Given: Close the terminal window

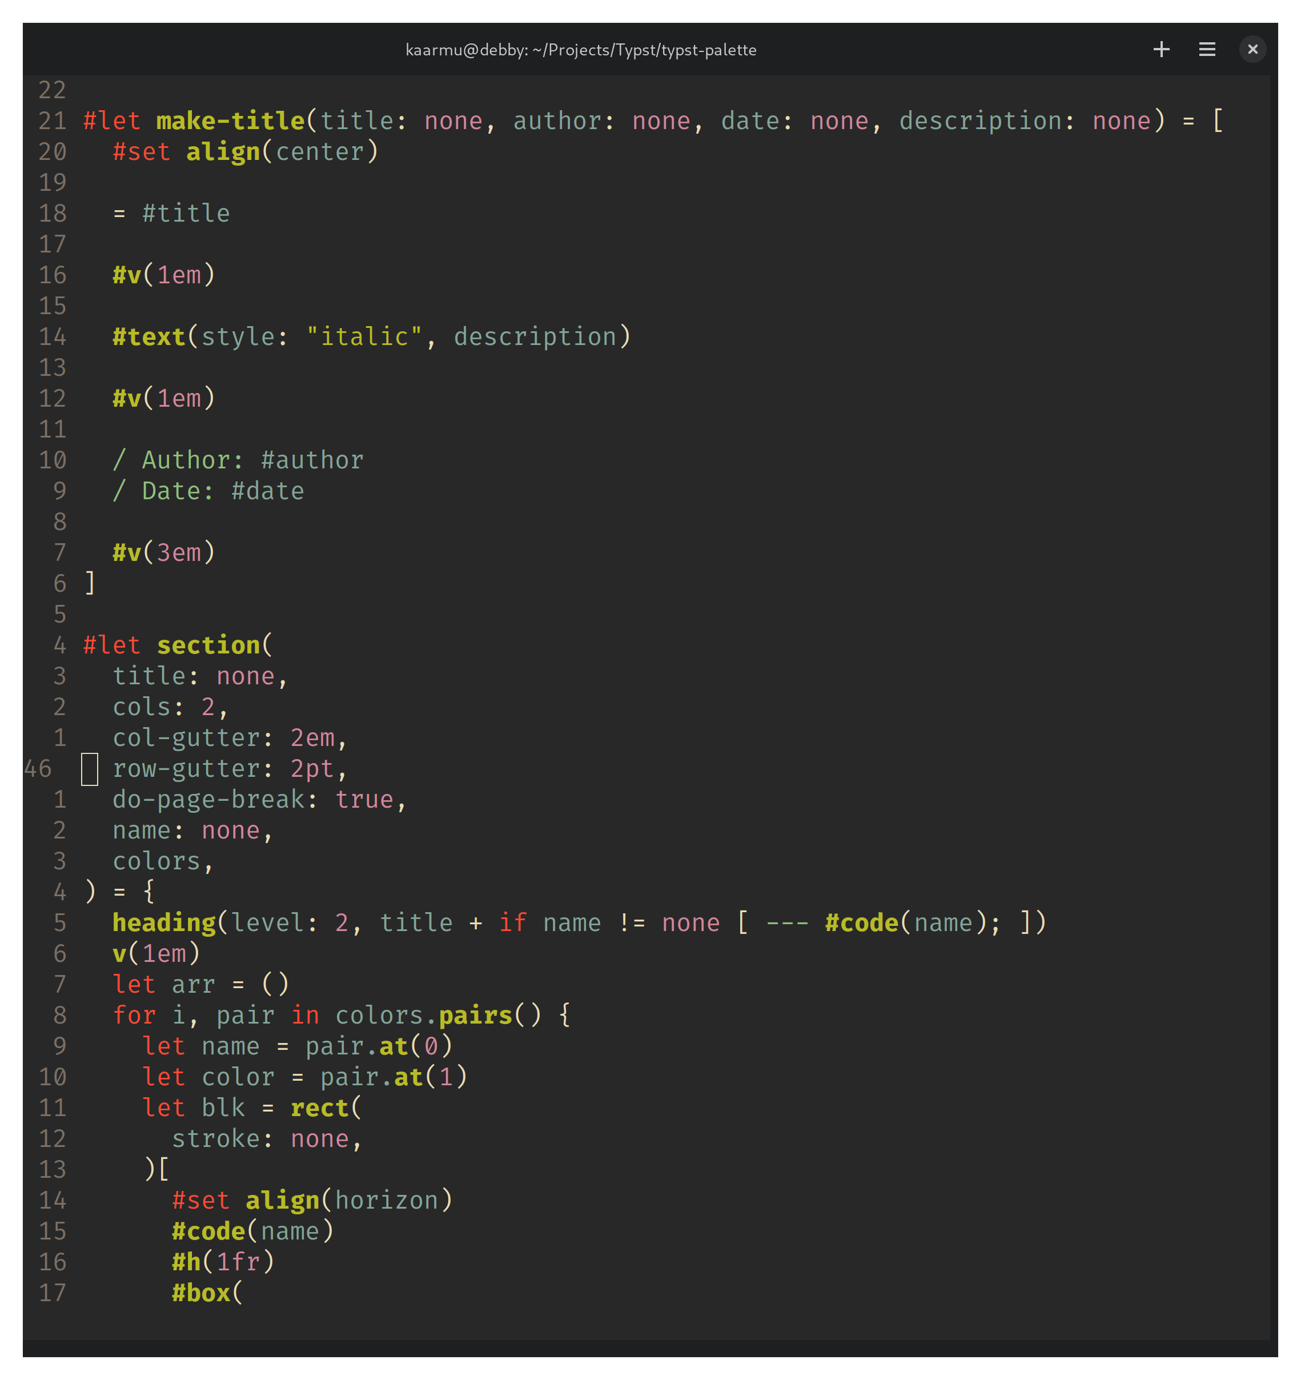Looking at the screenshot, I should (1252, 49).
